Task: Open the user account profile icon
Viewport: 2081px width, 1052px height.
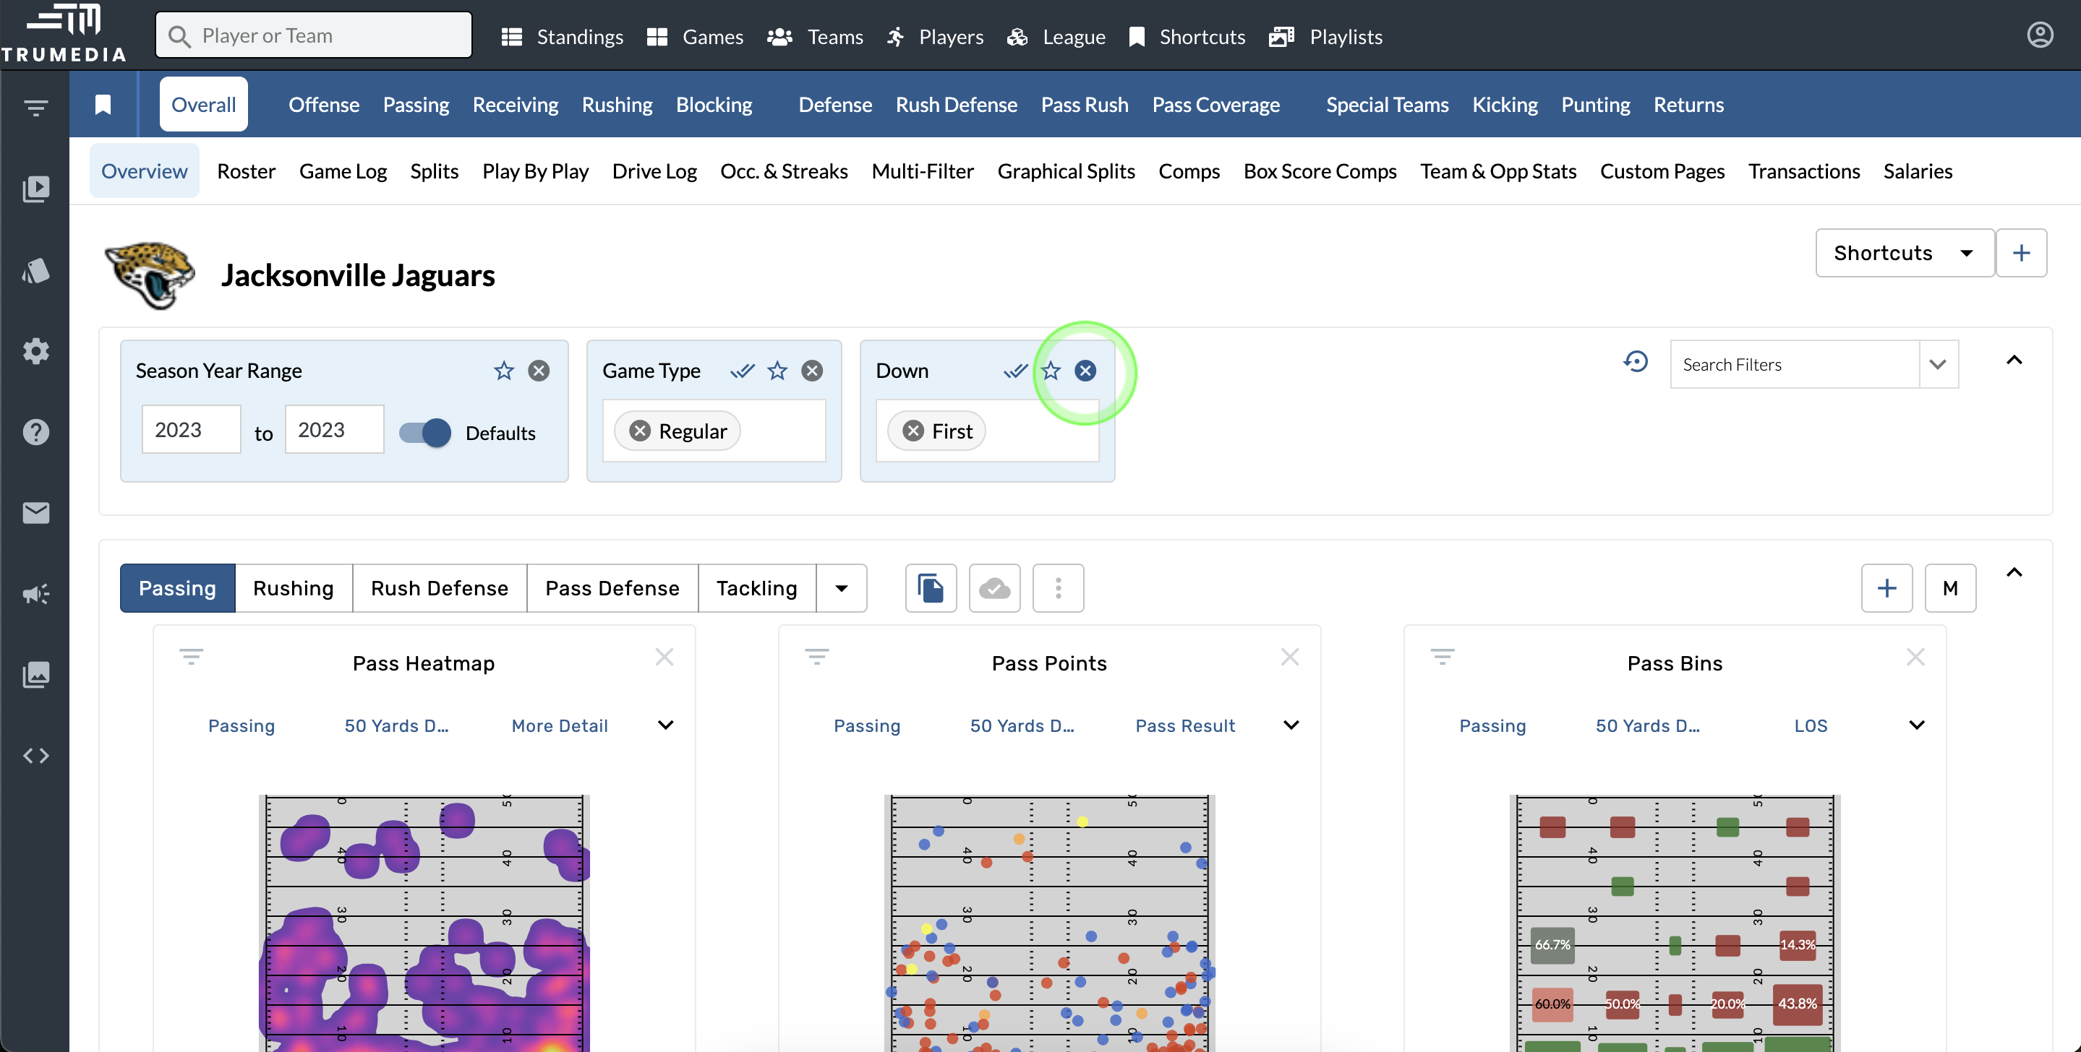Action: click(x=2039, y=35)
